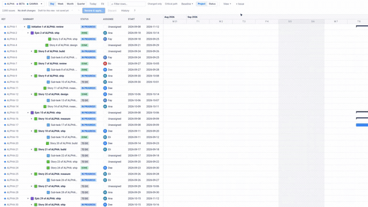368x207 pixels.
Task: Collapse Story 12 of ALPHA: design
Action: pos(32,94)
